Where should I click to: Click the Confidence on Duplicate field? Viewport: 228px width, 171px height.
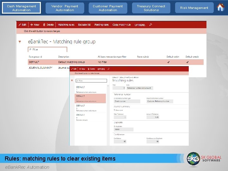pyautogui.click(x=153, y=142)
